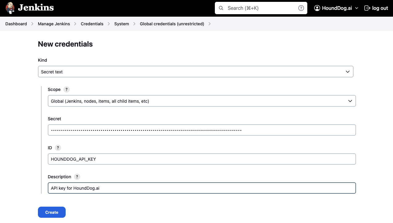The width and height of the screenshot is (393, 223).
Task: Expand the HoundDog.ai user menu chevron
Action: [357, 8]
